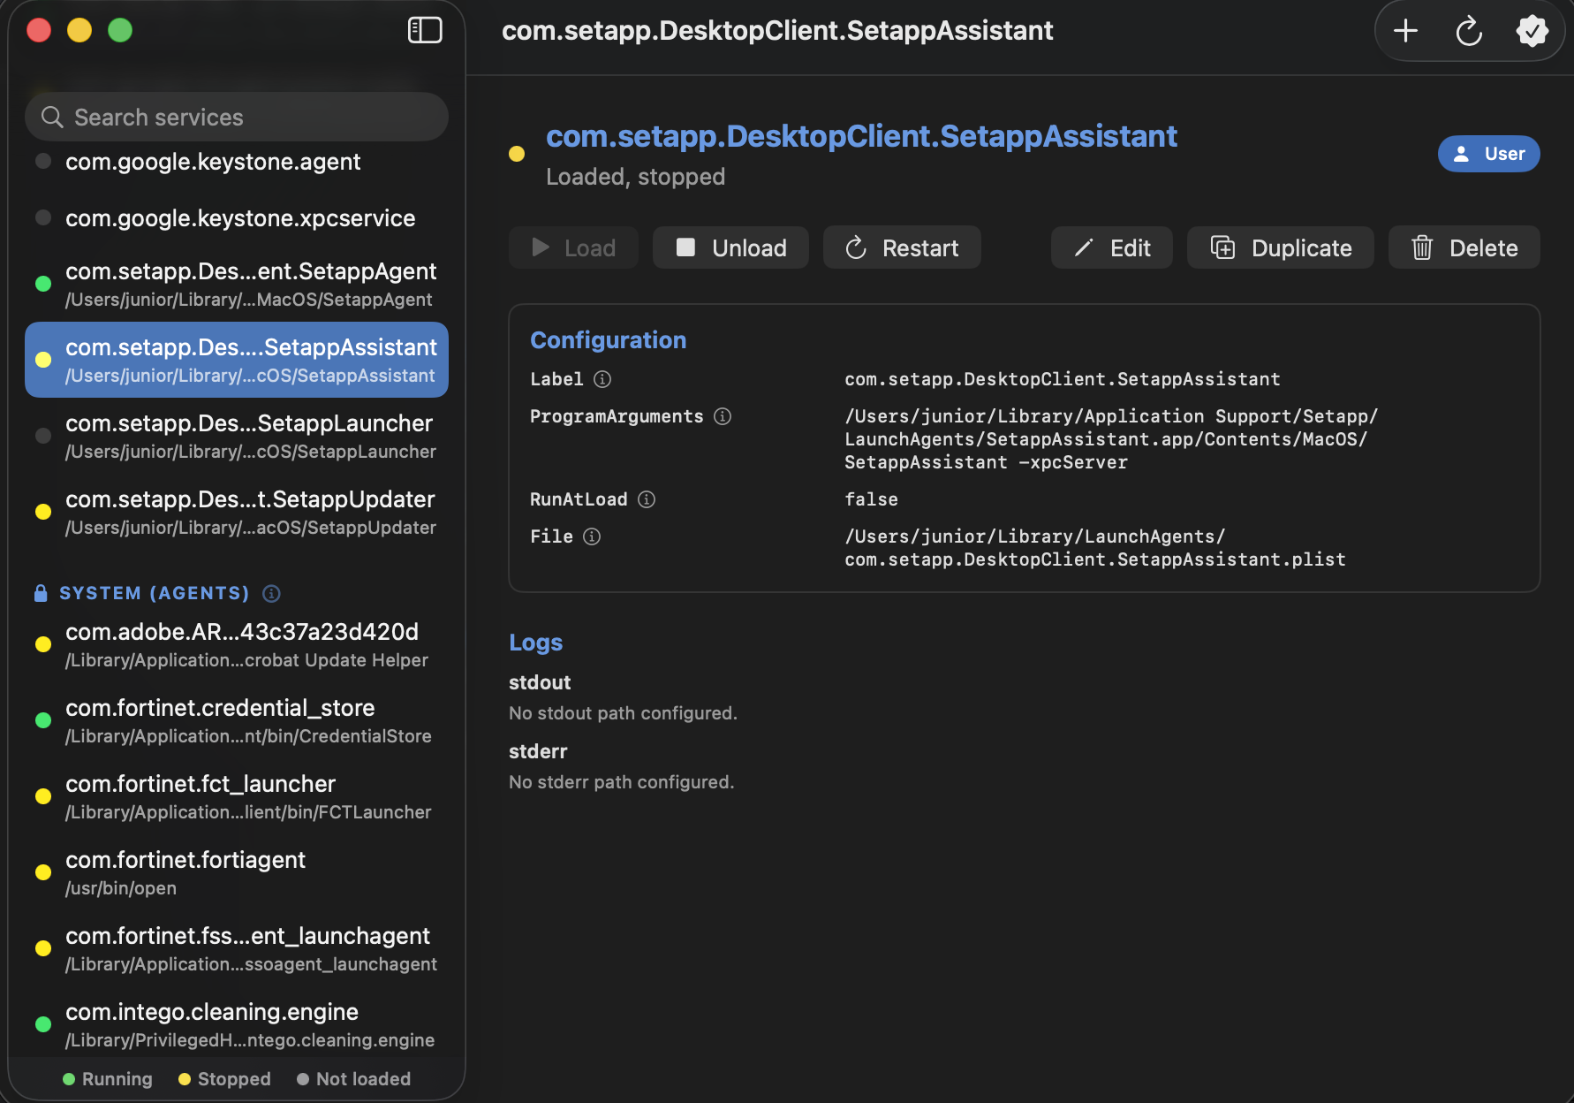
Task: Duplicate the selected service
Action: pyautogui.click(x=1281, y=247)
